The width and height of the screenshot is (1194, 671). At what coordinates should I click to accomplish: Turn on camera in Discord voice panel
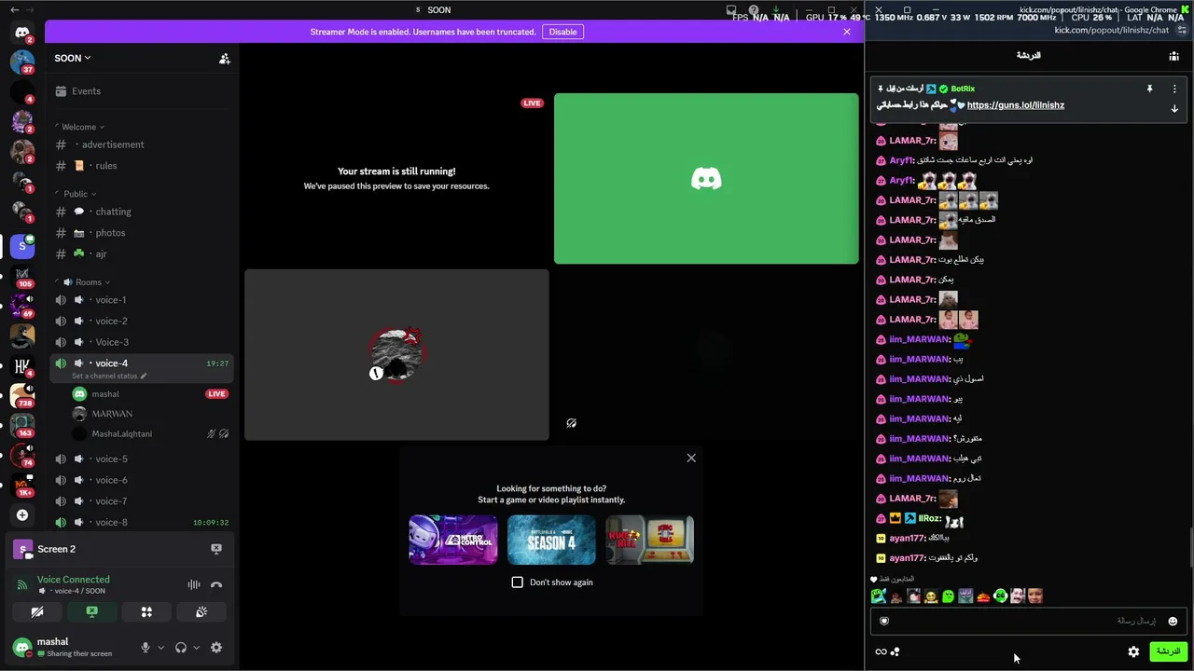(x=37, y=612)
